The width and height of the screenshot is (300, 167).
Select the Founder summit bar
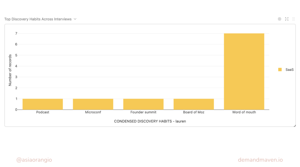143,104
